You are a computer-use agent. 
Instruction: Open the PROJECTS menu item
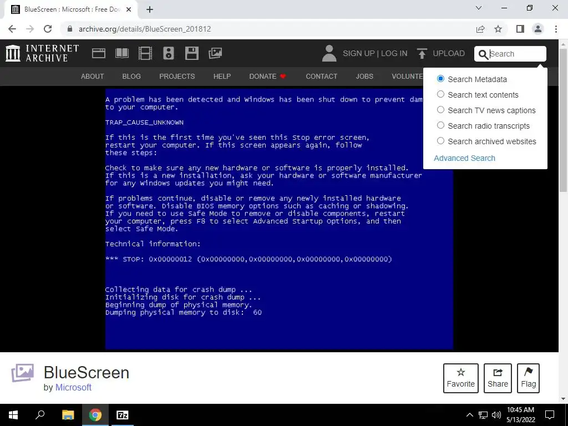(177, 77)
